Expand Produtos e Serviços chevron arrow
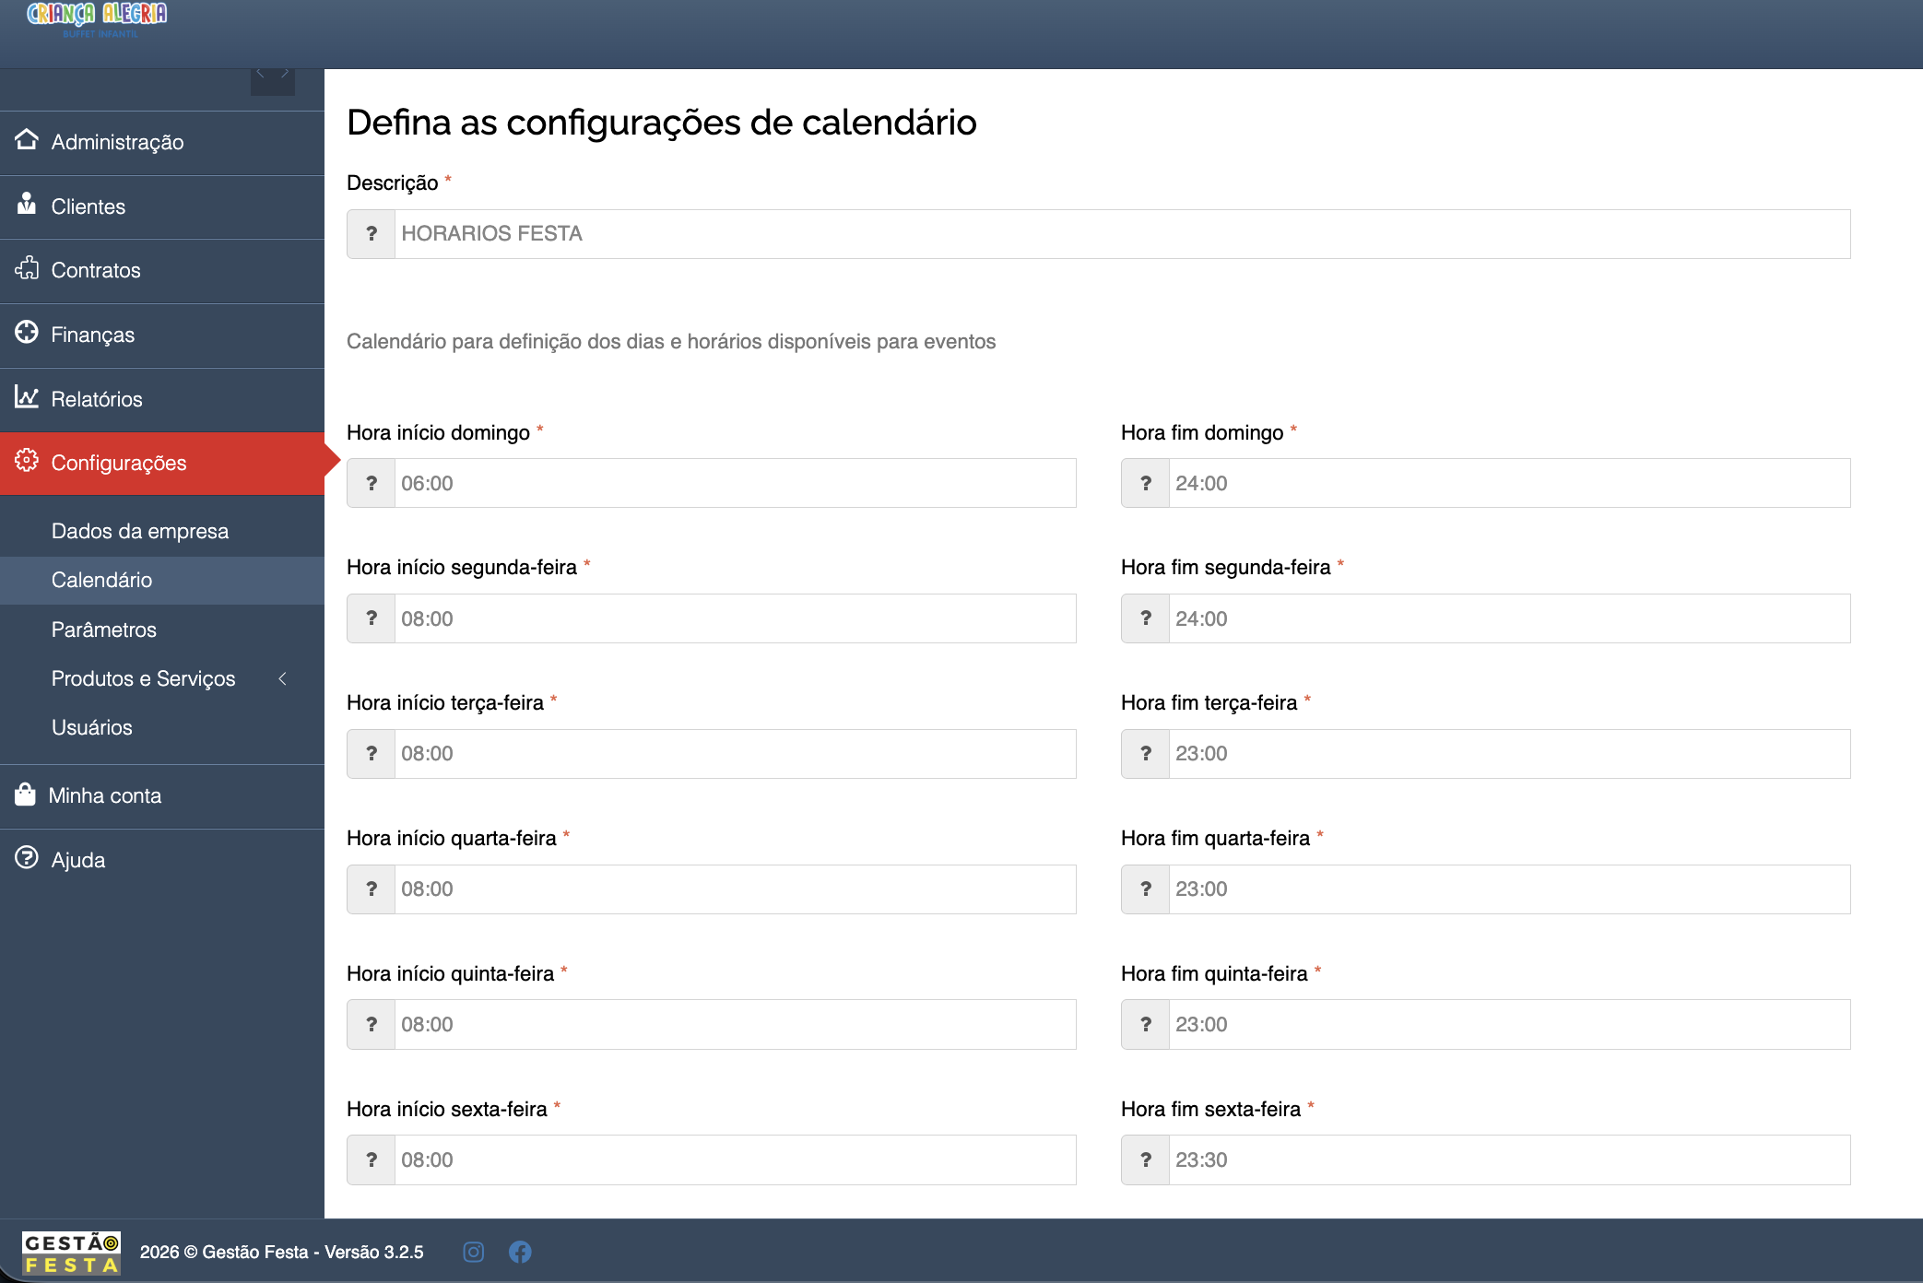Screen dimensions: 1923x1283 pos(283,678)
